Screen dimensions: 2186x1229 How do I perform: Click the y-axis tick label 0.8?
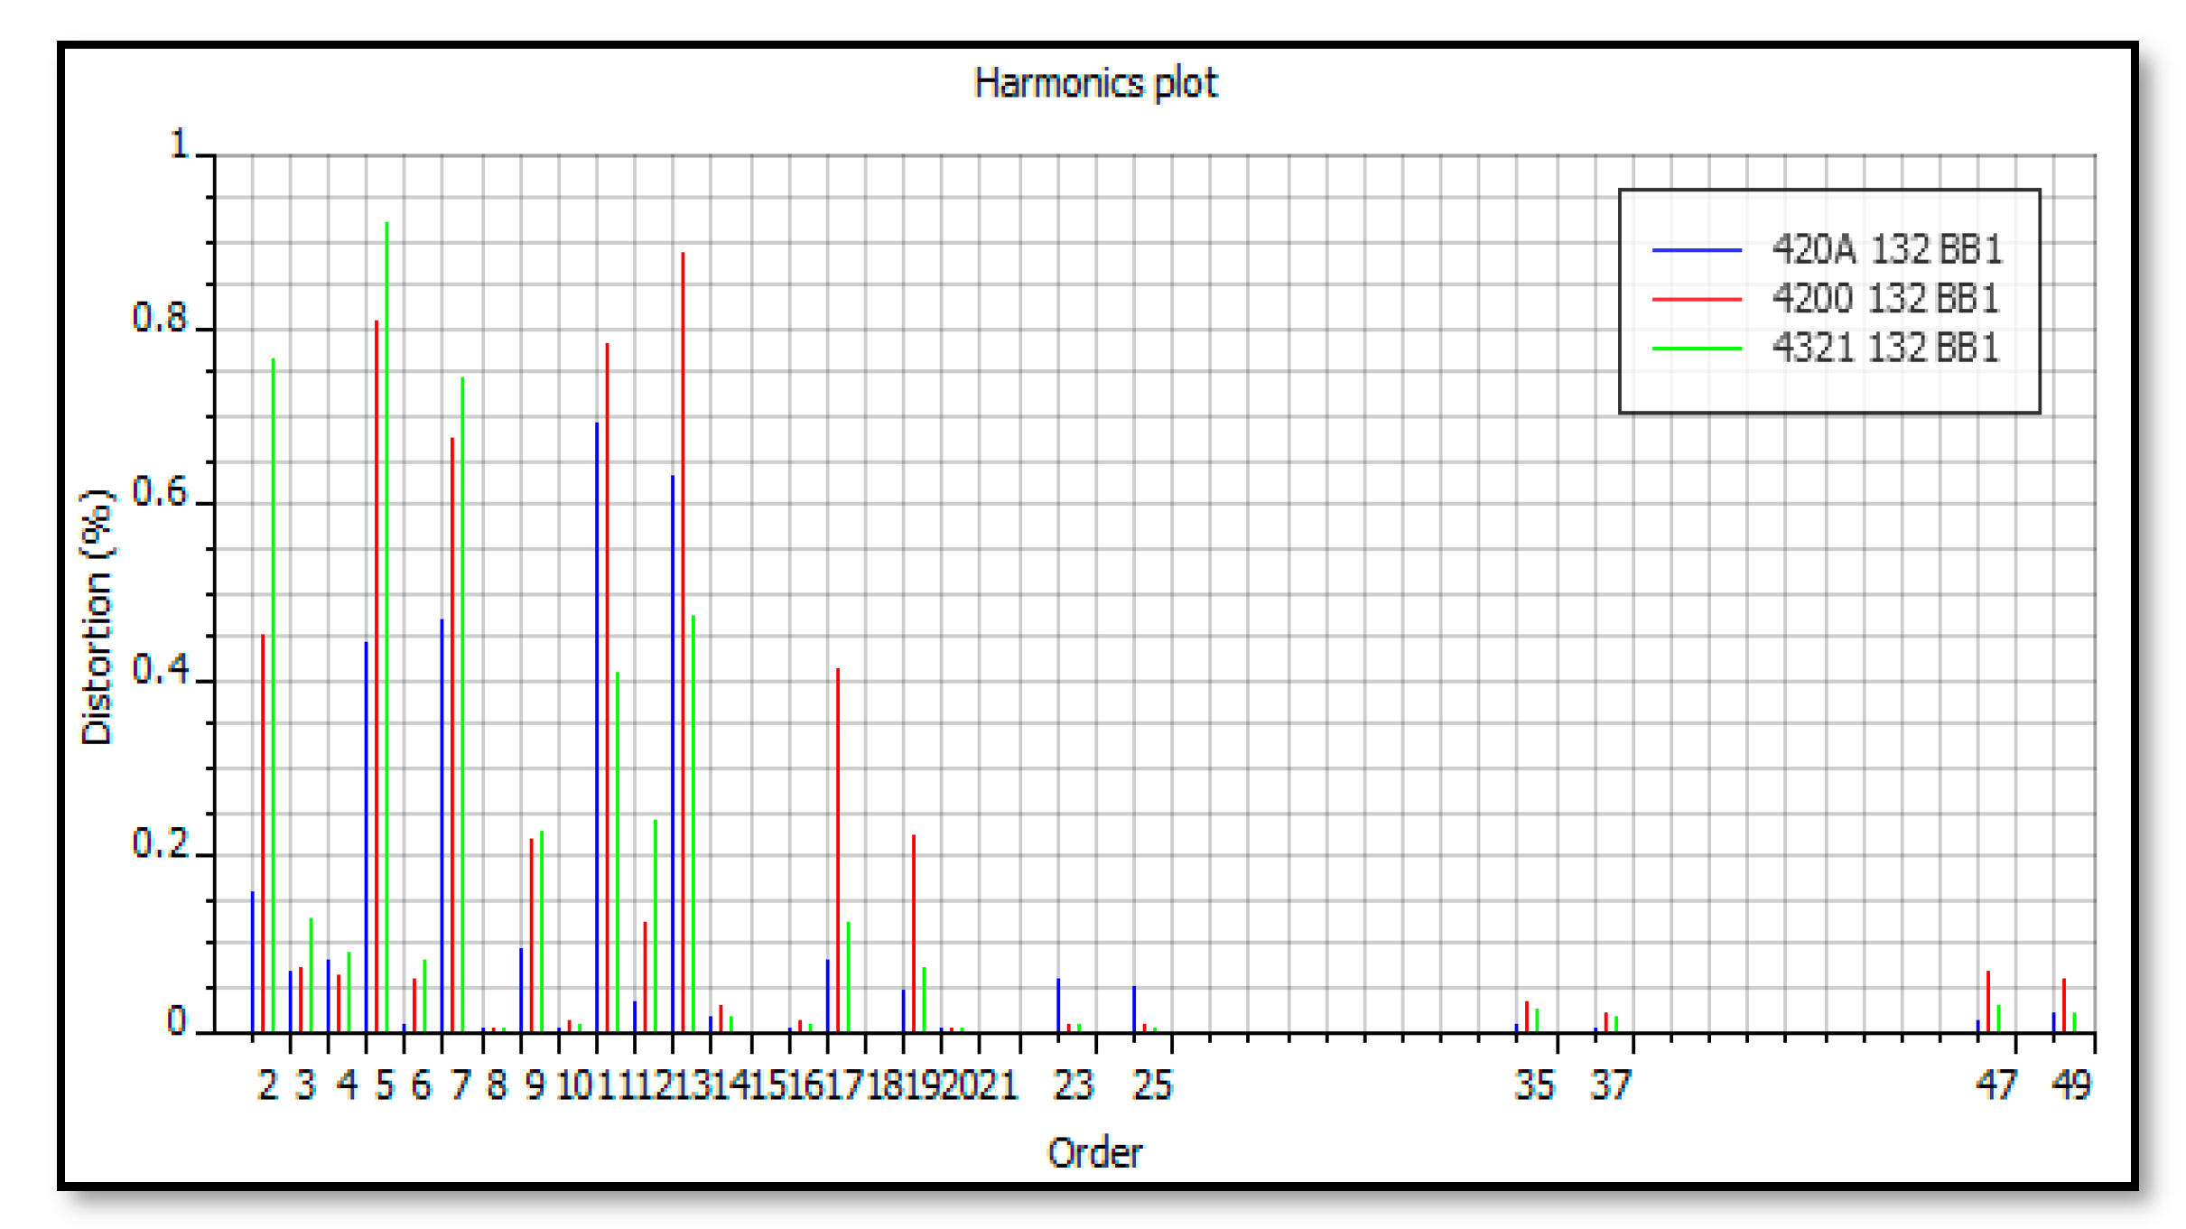pyautogui.click(x=159, y=318)
